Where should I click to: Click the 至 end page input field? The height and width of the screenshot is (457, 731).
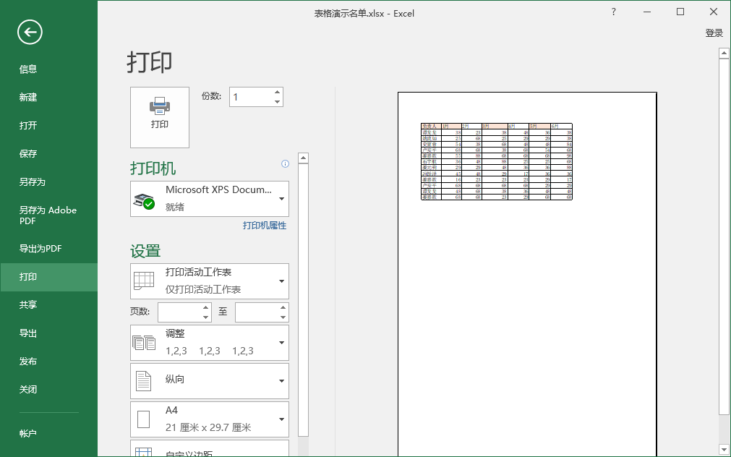[257, 312]
